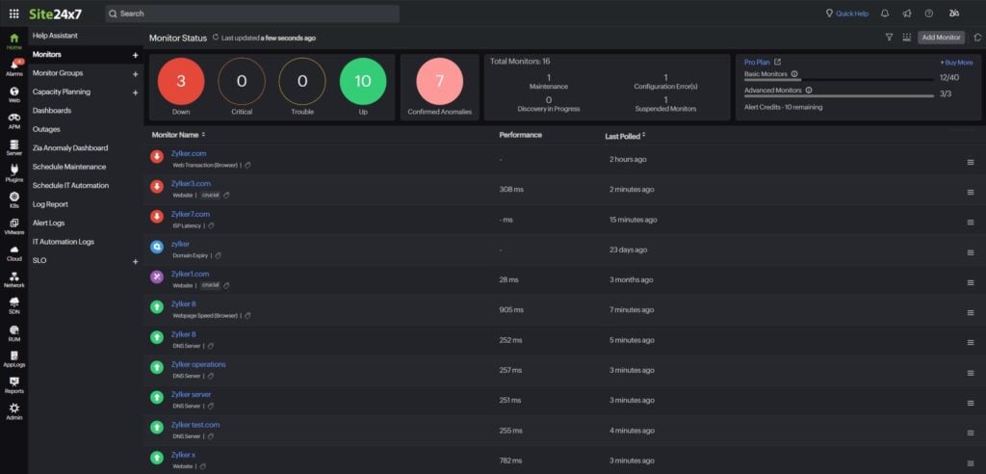Sort by the Monitor Name column
986x474 pixels.
(178, 135)
